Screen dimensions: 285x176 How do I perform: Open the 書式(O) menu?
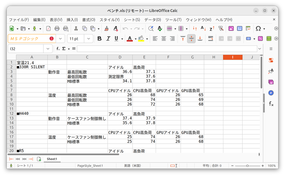coord(88,20)
